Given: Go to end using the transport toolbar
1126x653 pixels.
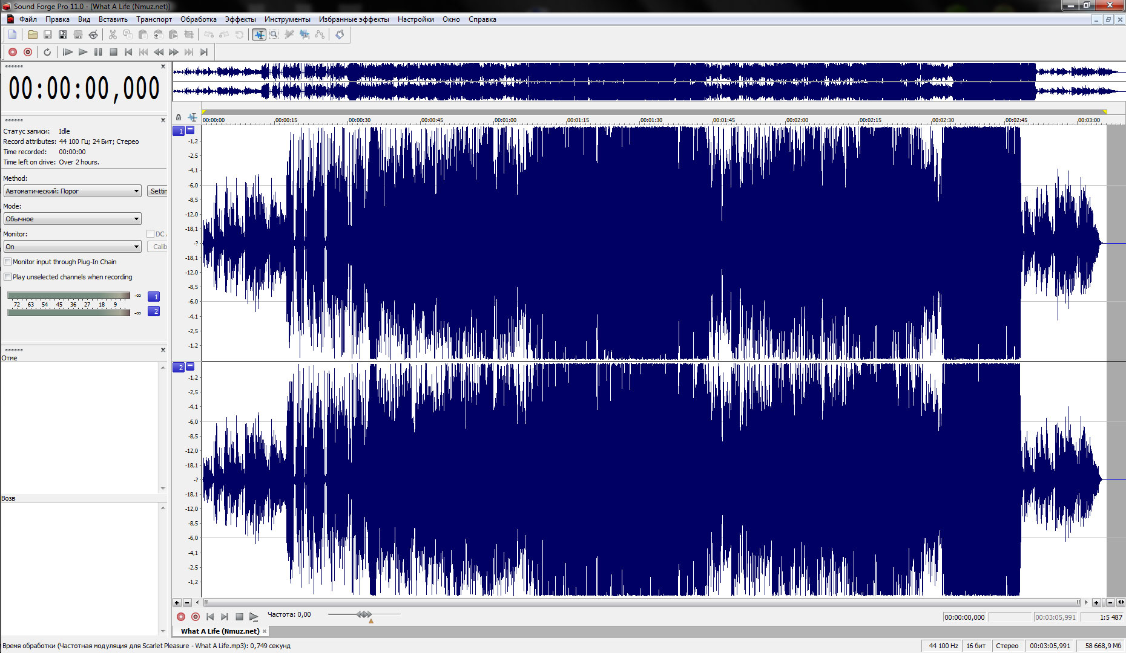Looking at the screenshot, I should (x=204, y=52).
